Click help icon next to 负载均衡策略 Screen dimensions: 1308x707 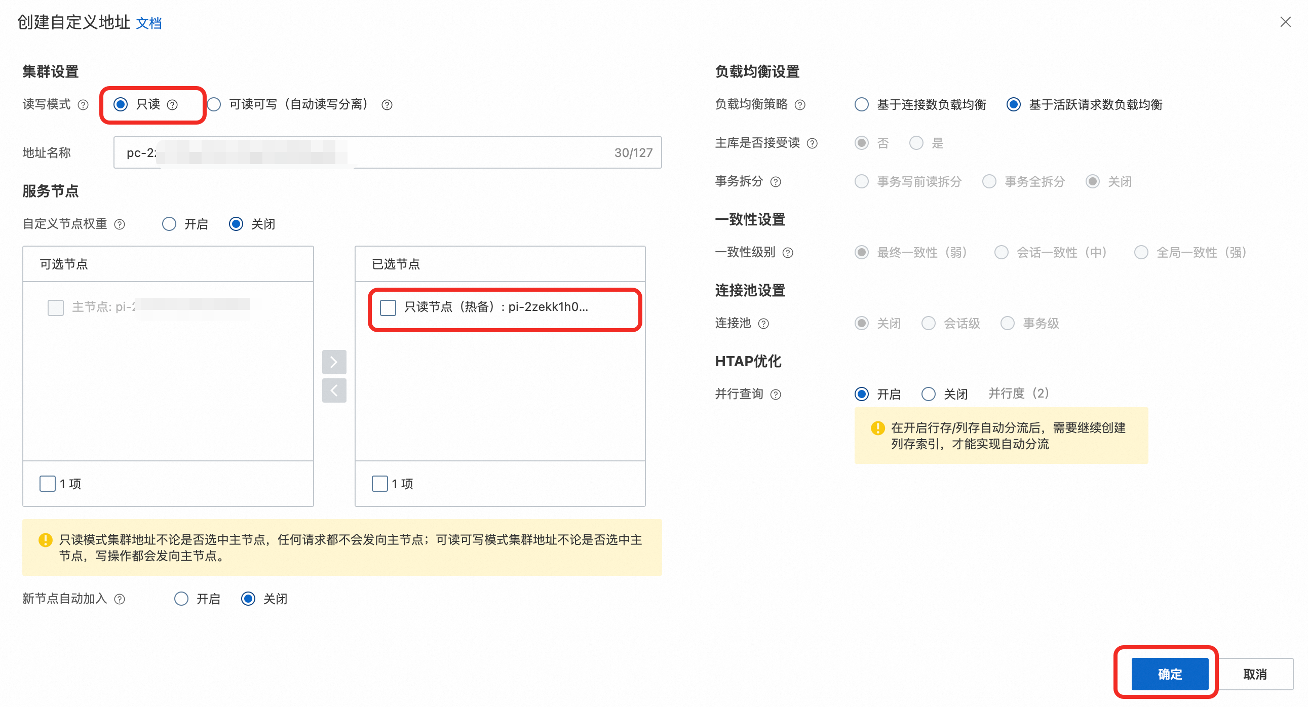[x=800, y=104]
